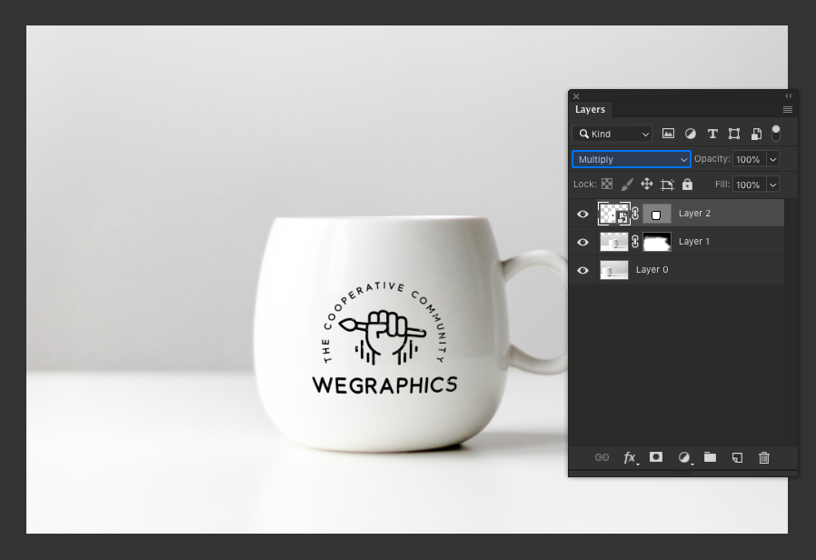
Task: Select Layer 2 mask thumbnail
Action: tap(657, 214)
